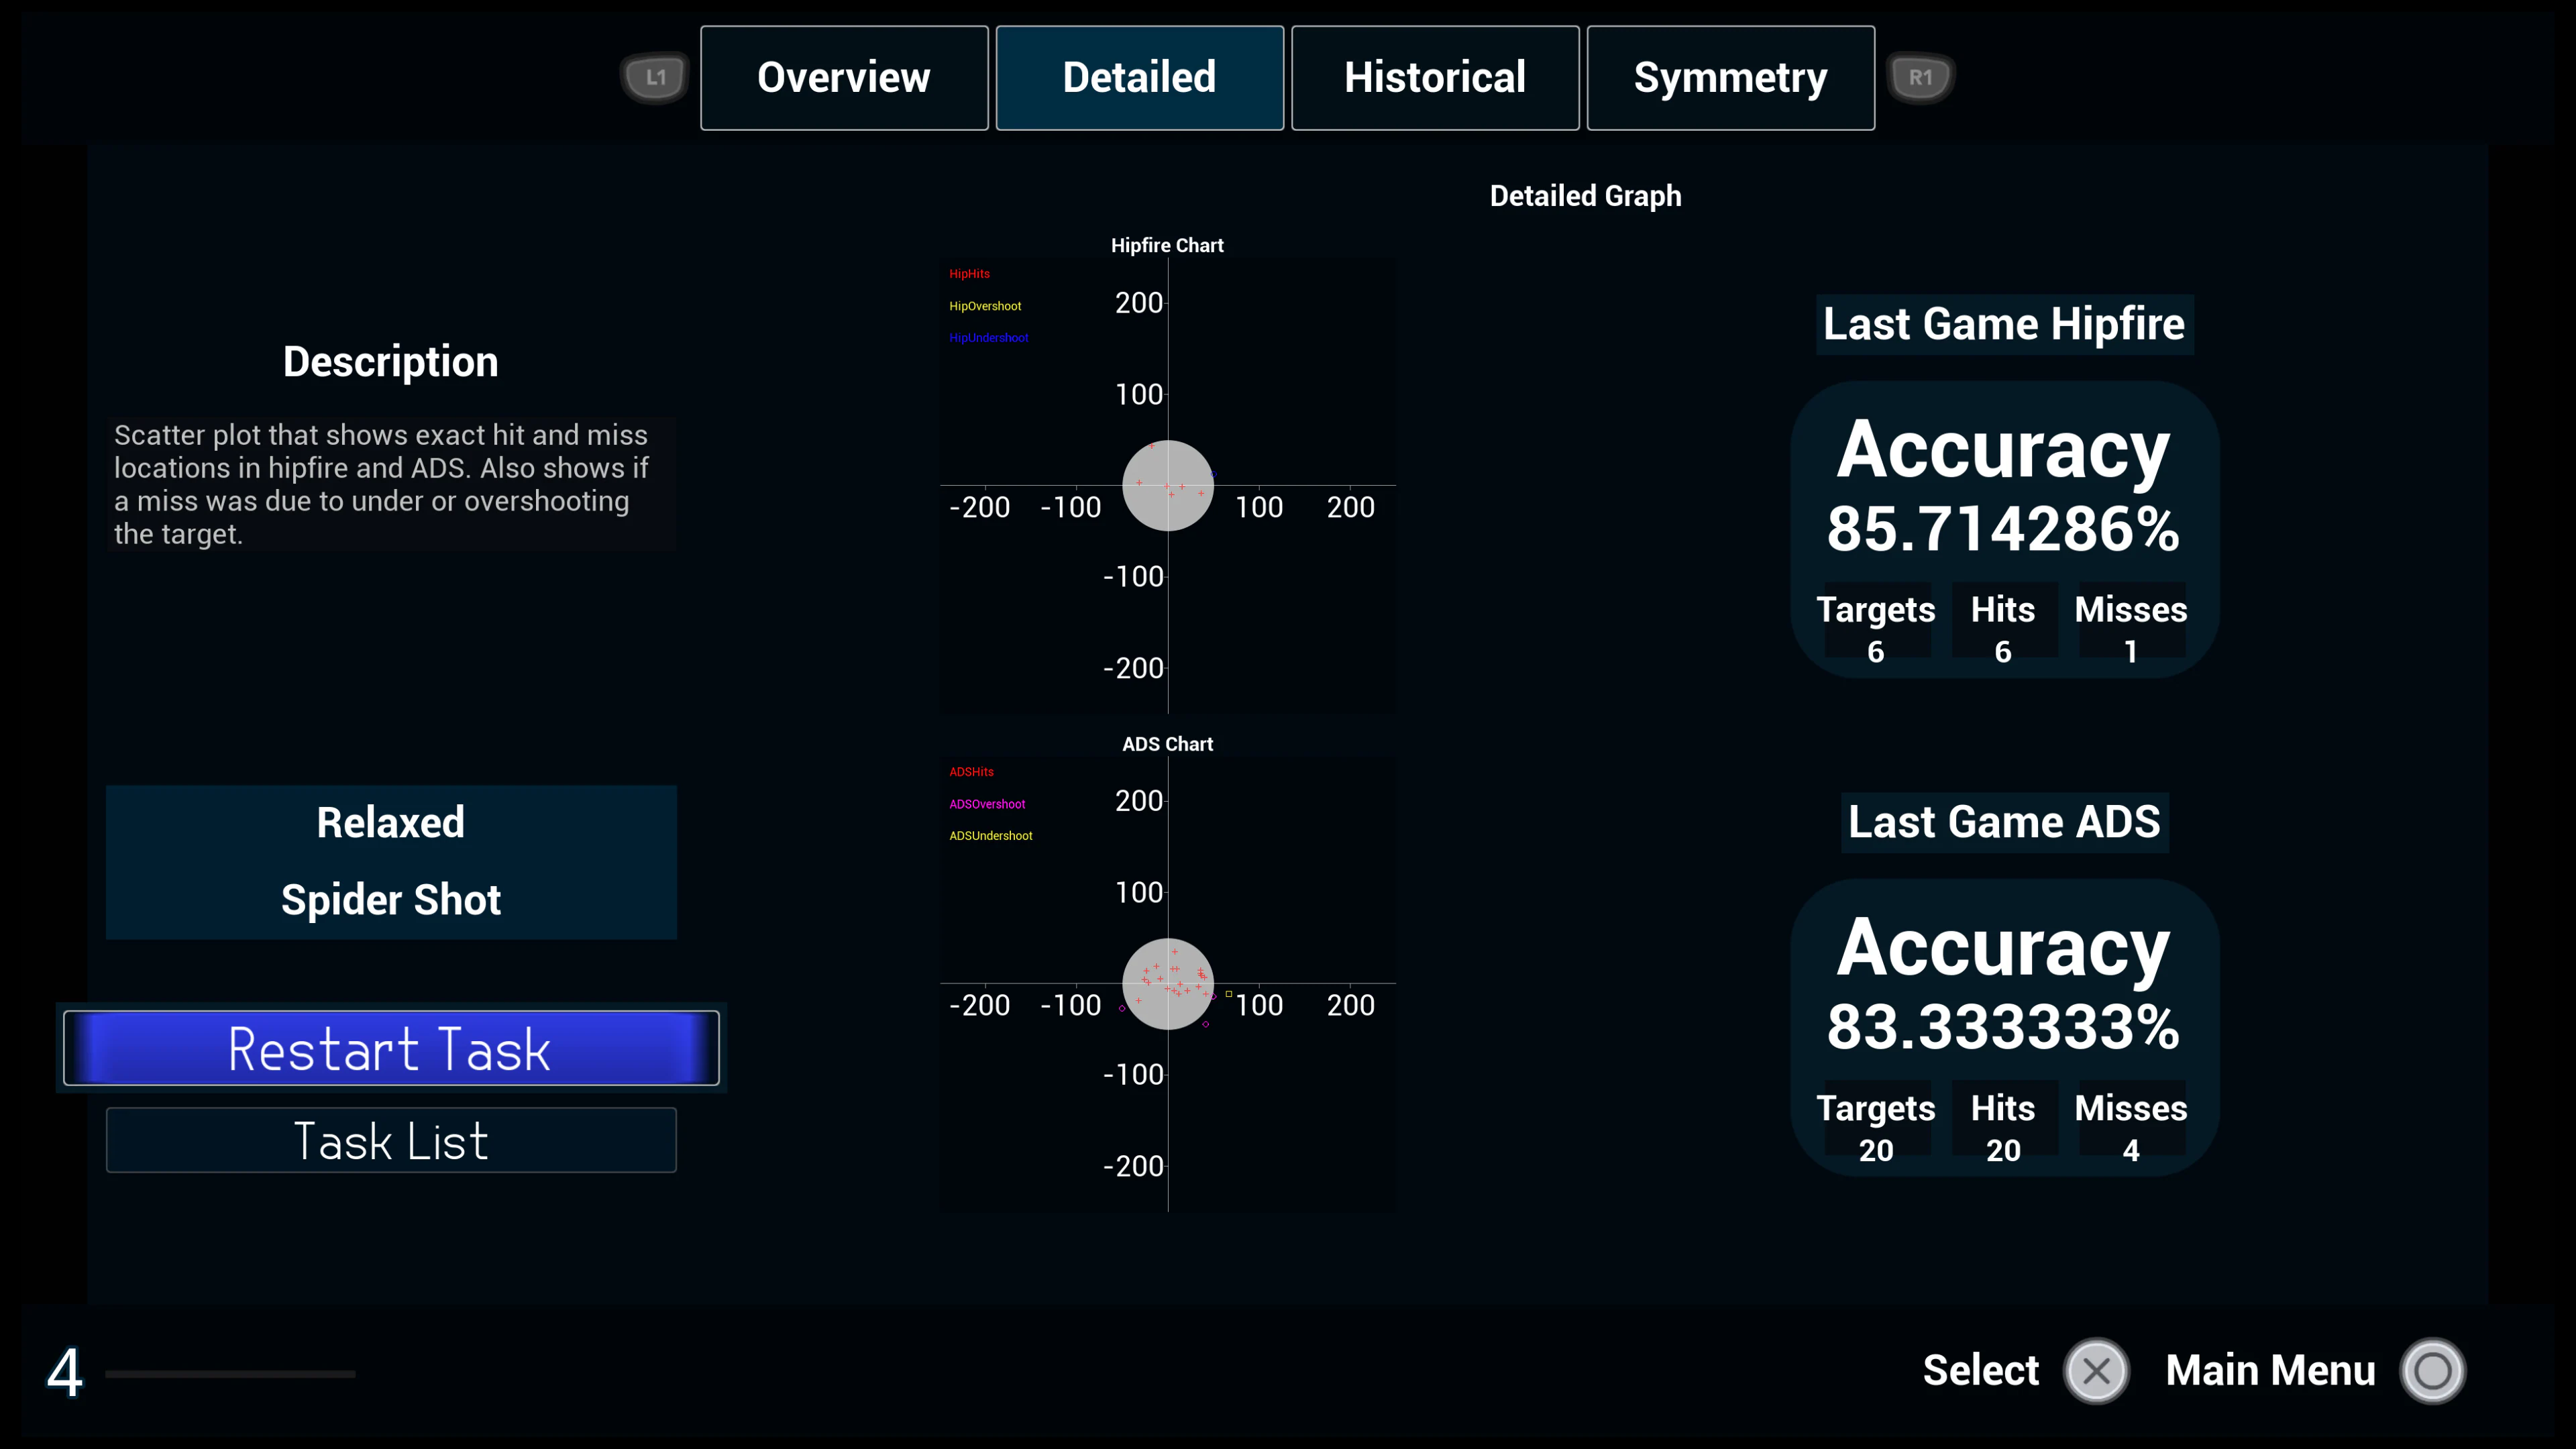Click the Last Game Hipfire accuracy panel
Viewport: 2576px width, 1449px height.
point(2003,530)
